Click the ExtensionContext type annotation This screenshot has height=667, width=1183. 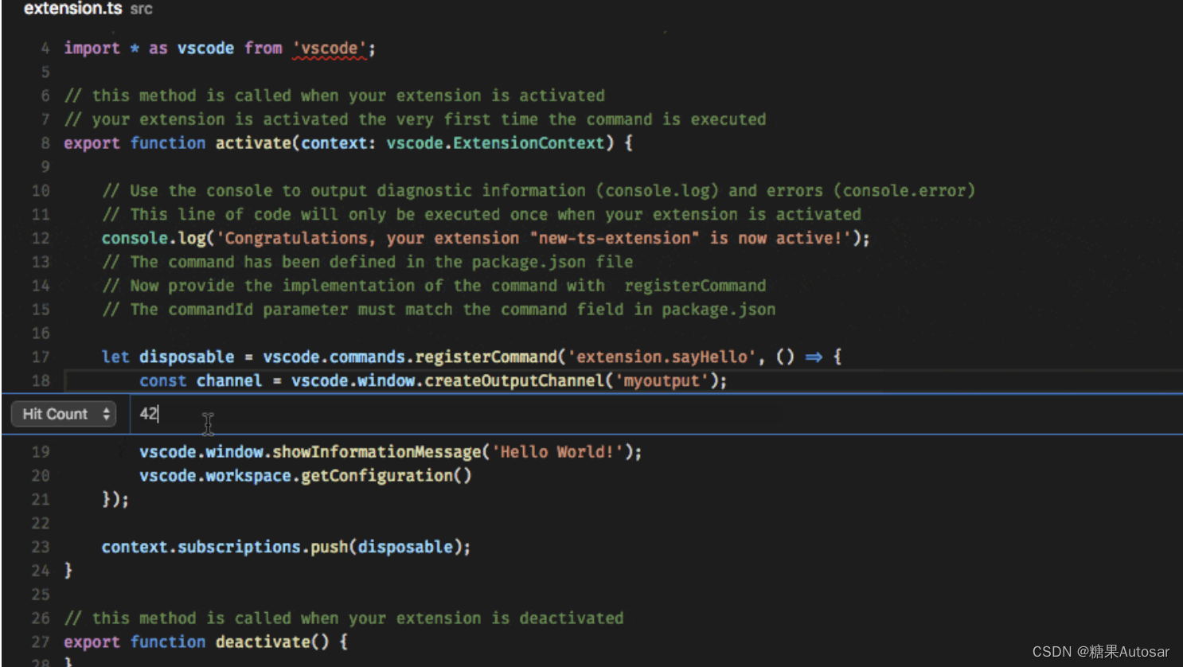click(529, 143)
